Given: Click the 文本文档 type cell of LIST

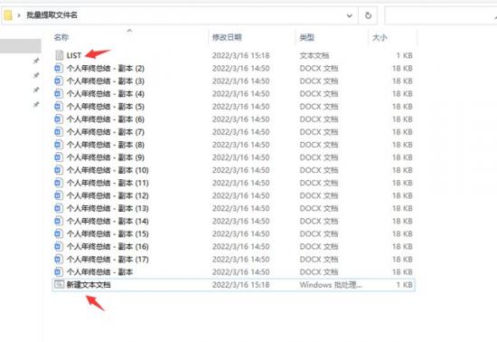Looking at the screenshot, I should (x=314, y=55).
